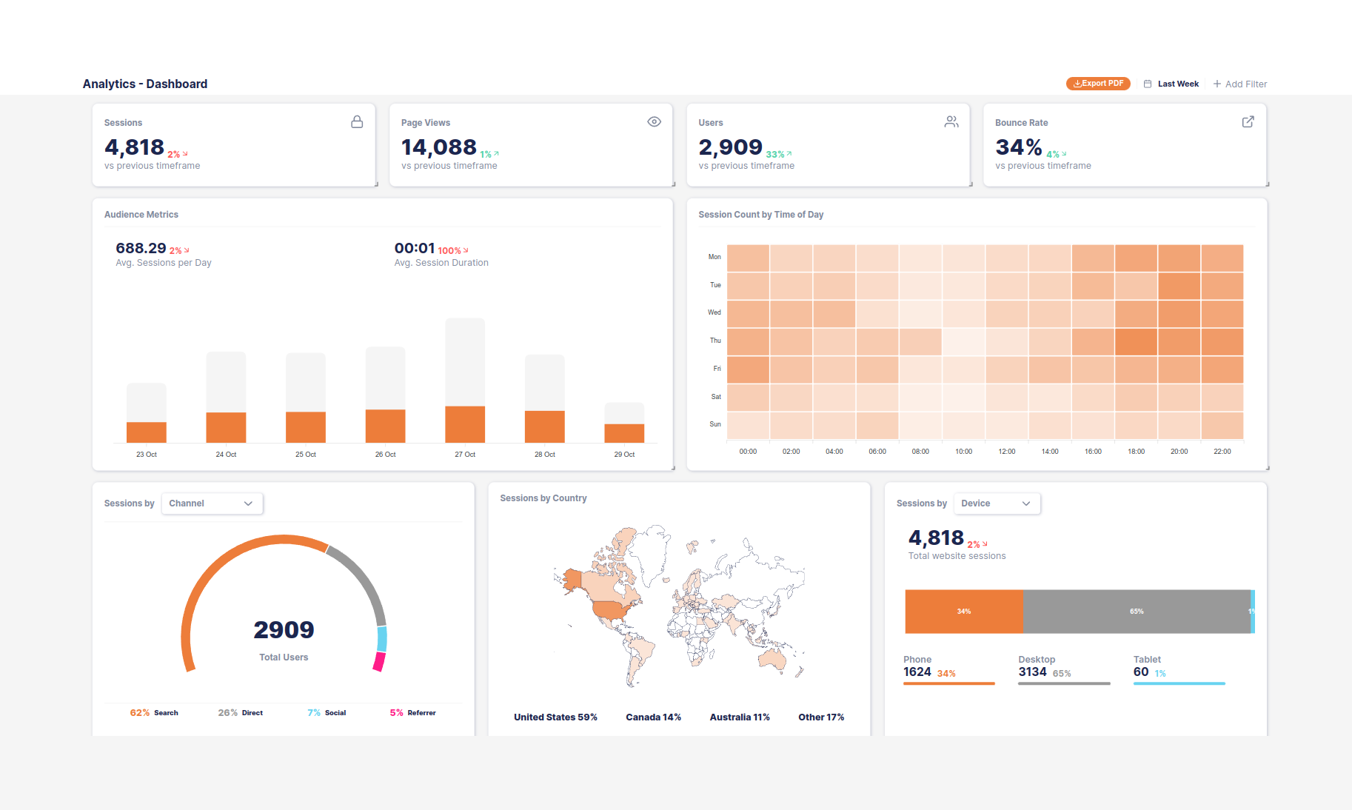Image resolution: width=1352 pixels, height=810 pixels.
Task: Click the Referrer 5% legend entry
Action: pos(413,713)
